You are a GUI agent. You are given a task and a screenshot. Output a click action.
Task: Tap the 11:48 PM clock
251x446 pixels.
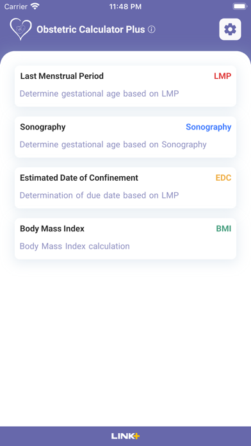[125, 6]
